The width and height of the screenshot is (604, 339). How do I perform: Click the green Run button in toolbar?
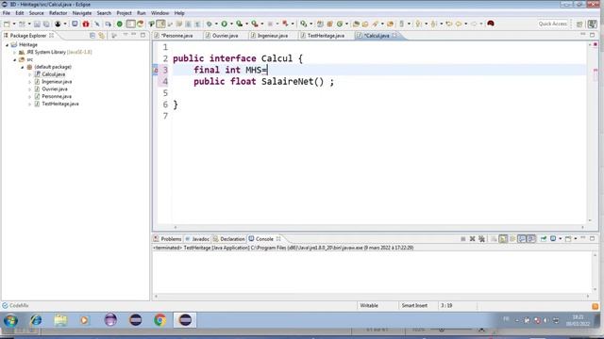[x=224, y=24]
